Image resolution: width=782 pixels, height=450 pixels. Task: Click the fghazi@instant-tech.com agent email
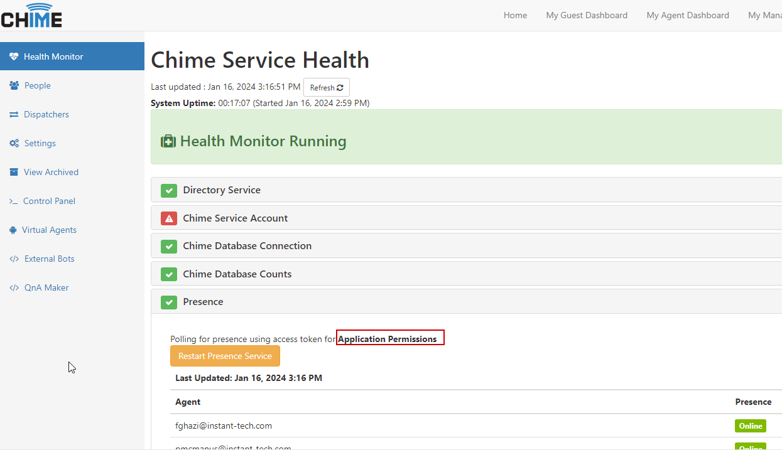point(224,426)
